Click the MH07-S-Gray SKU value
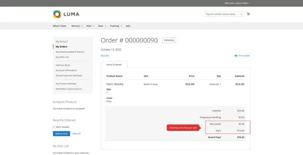This screenshot has width=303, height=155. coord(151,84)
